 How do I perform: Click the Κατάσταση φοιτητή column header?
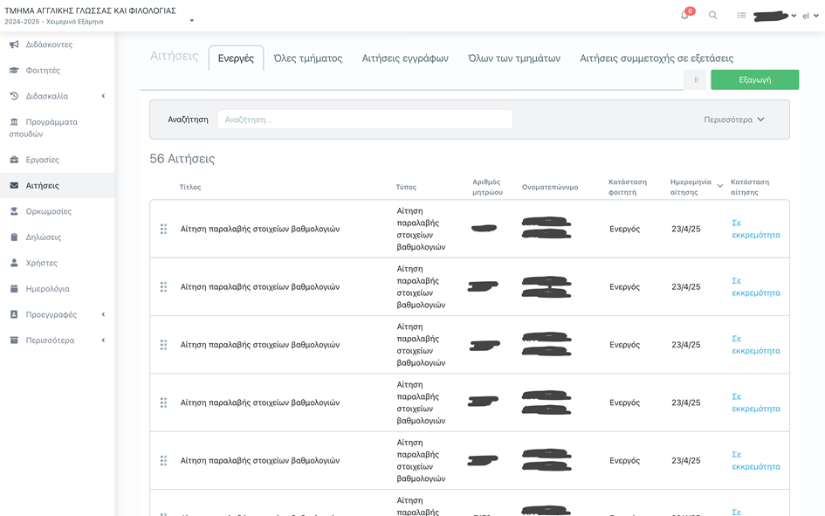(628, 187)
